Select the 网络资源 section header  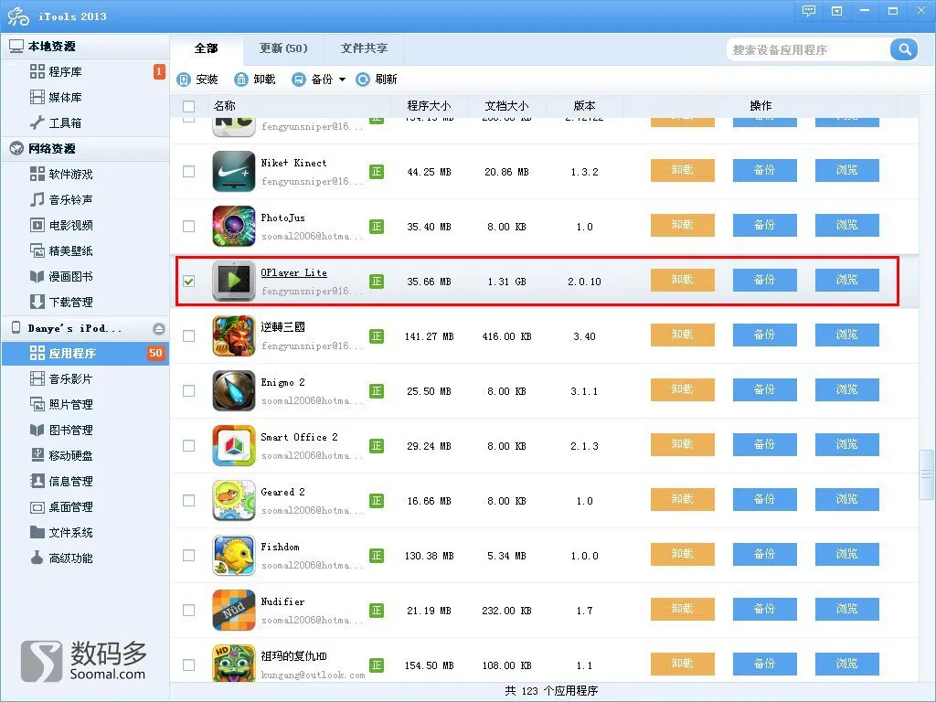click(x=85, y=149)
